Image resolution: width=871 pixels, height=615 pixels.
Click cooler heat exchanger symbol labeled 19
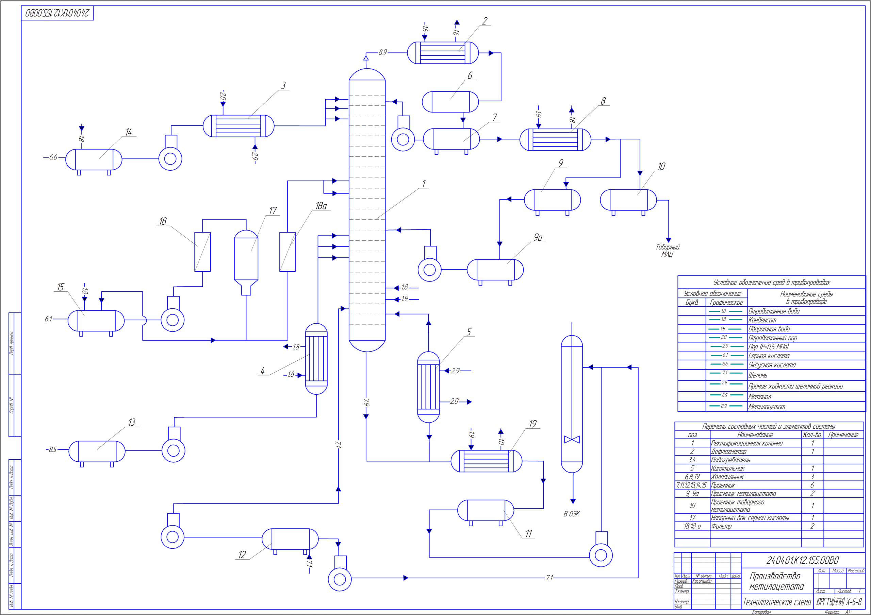[486, 461]
